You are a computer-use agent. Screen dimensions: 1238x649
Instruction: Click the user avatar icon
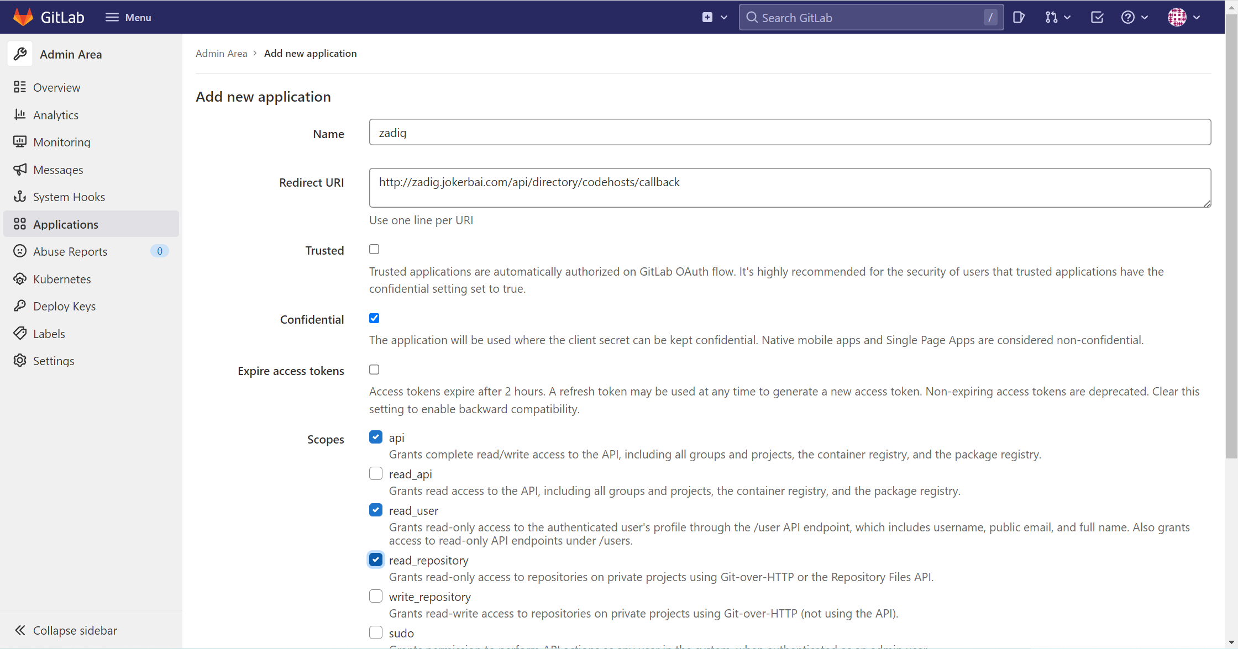point(1177,17)
